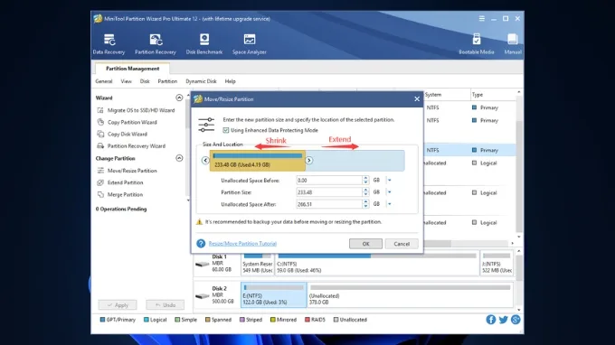Cancel the resize dialog
This screenshot has width=615, height=345.
[402, 244]
